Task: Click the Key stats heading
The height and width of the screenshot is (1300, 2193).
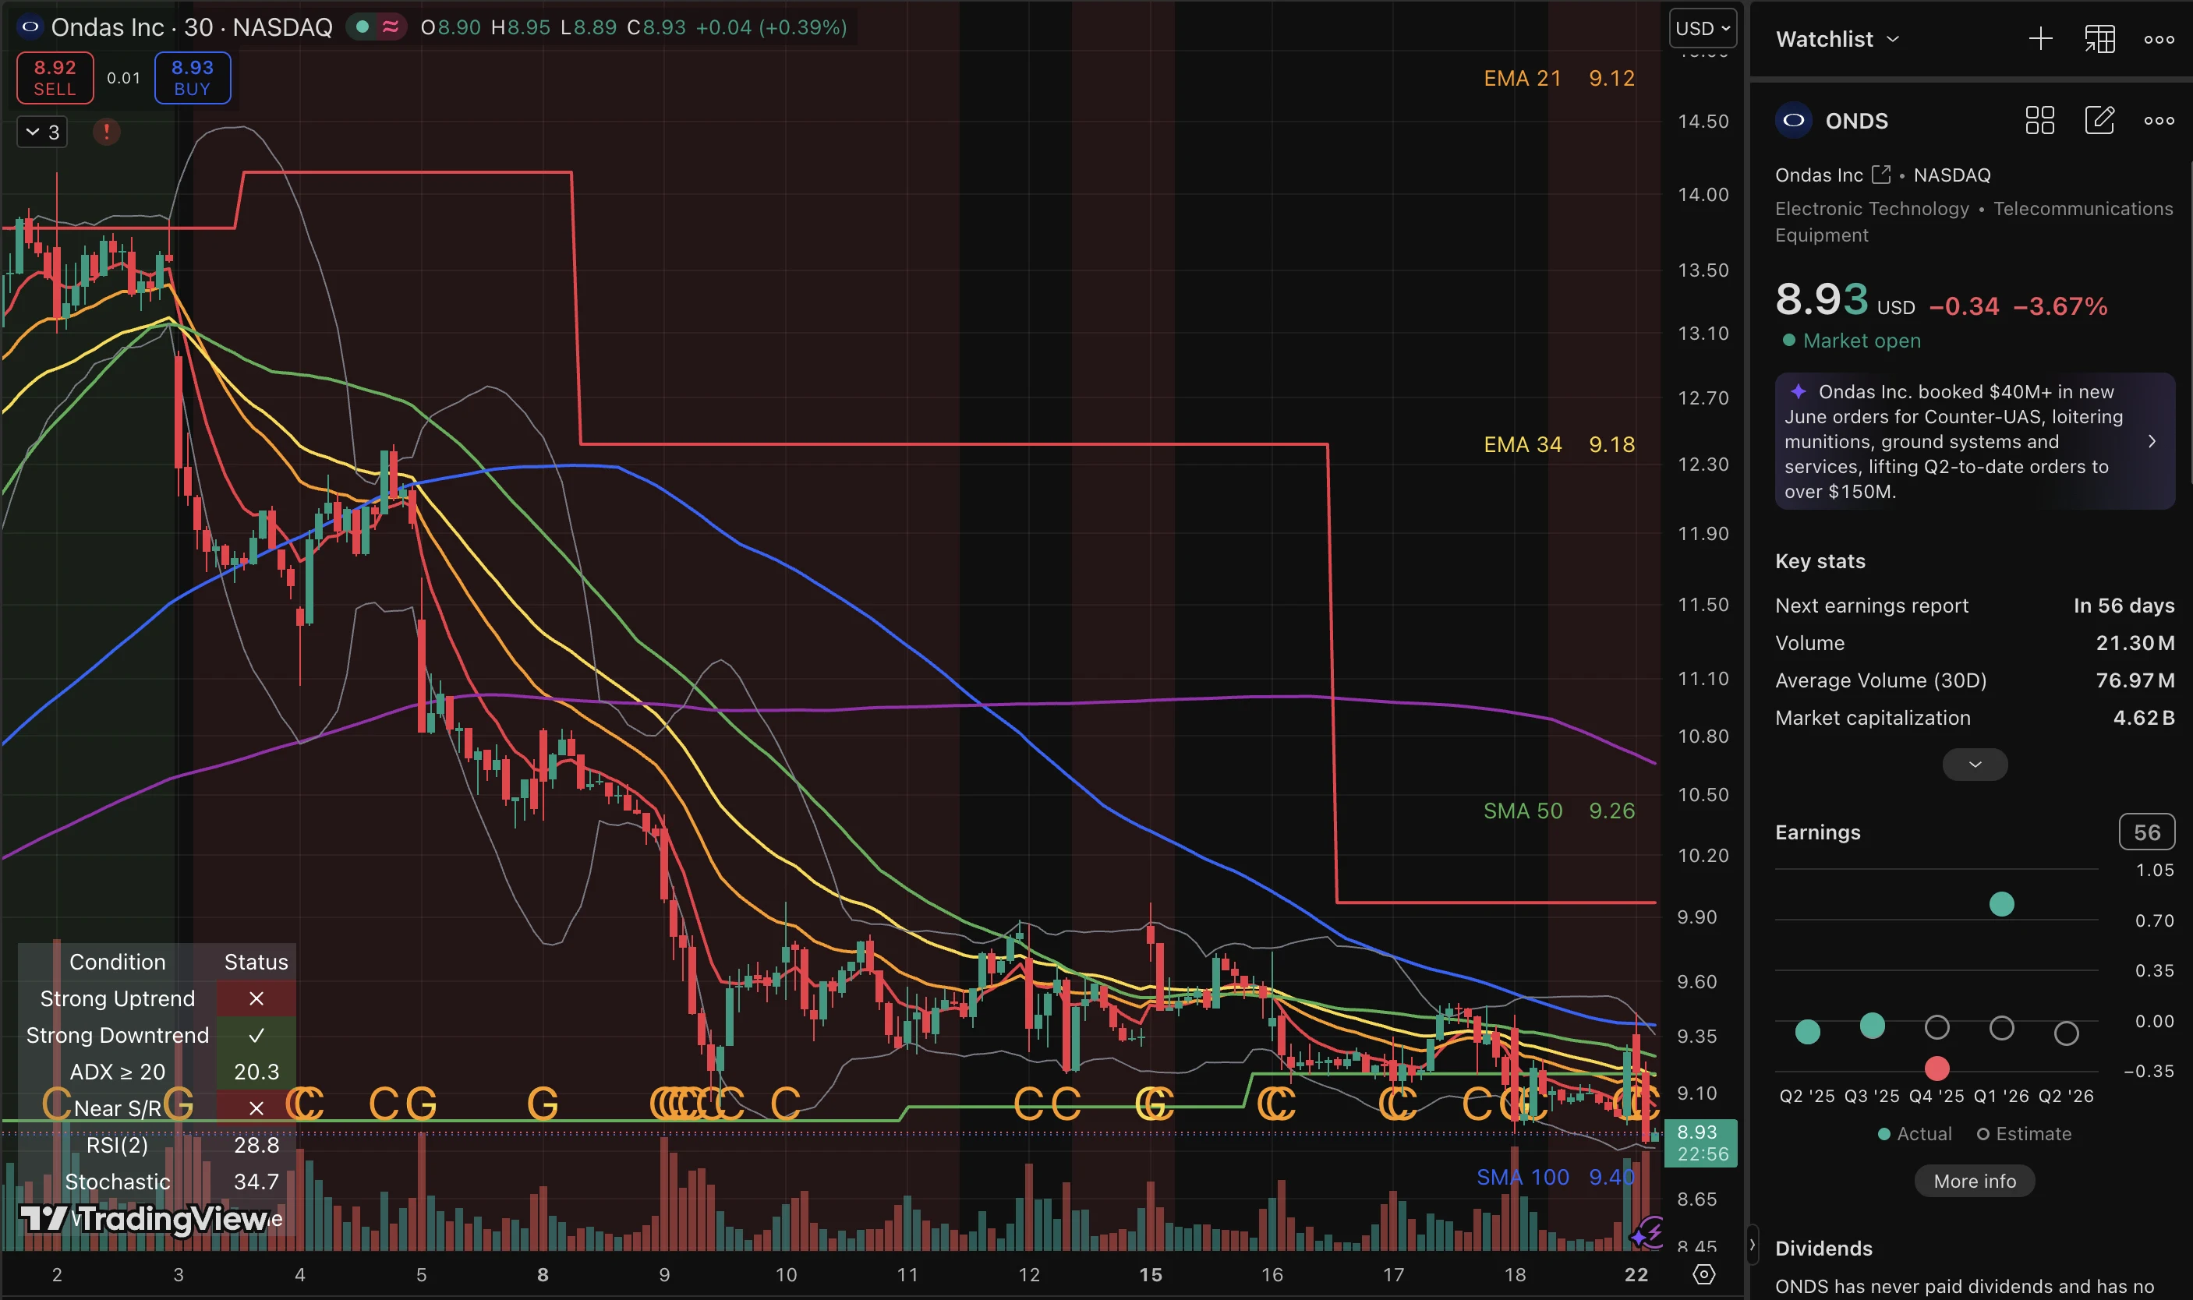Action: click(1820, 560)
